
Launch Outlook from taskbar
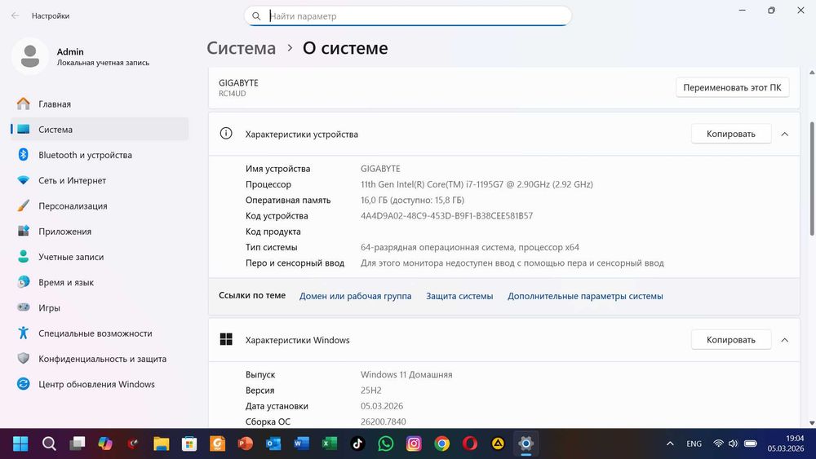273,444
